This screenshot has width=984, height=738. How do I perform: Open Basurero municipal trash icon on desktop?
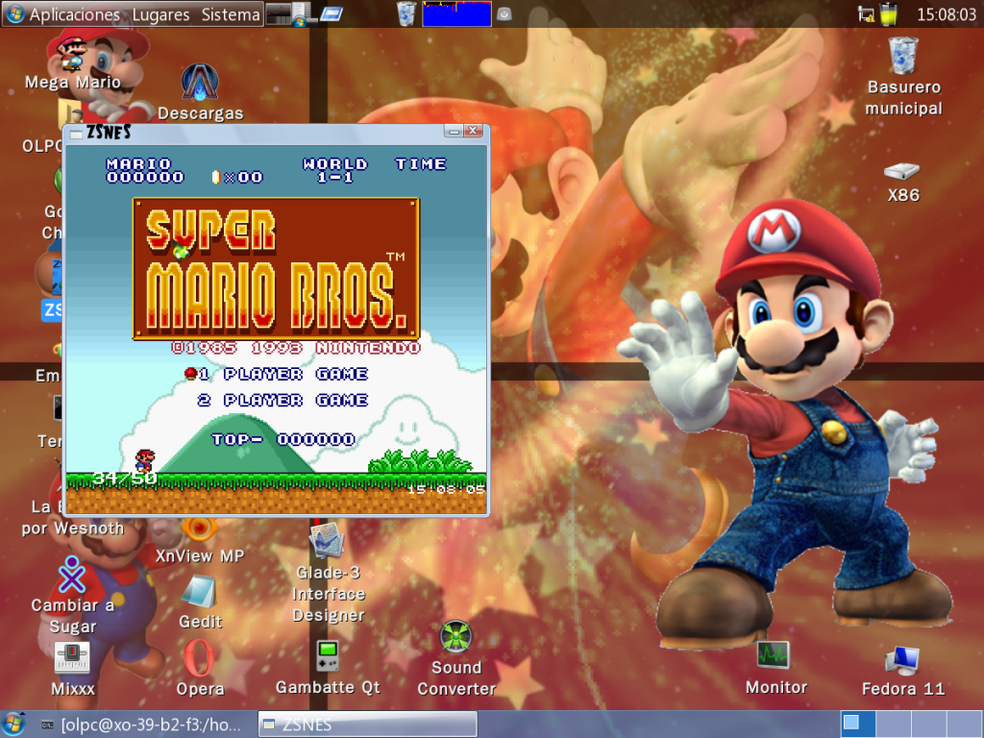click(x=903, y=75)
